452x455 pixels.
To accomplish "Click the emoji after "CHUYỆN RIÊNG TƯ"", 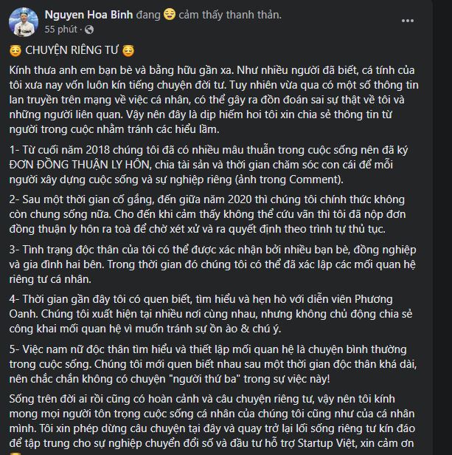I will pos(128,51).
